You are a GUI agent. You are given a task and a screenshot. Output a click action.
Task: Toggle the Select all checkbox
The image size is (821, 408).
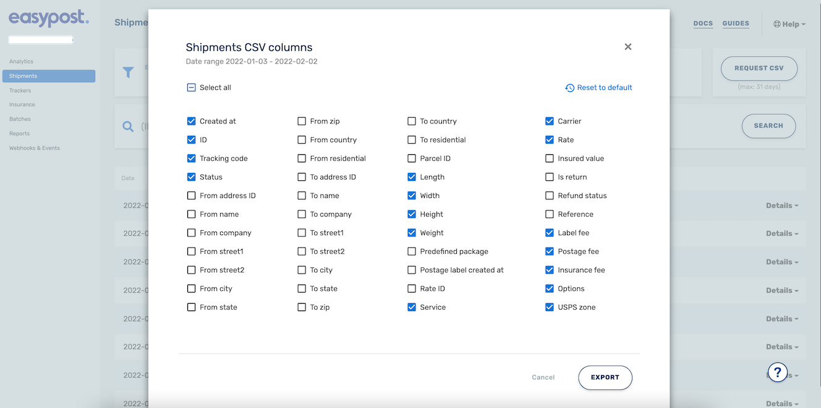[191, 88]
